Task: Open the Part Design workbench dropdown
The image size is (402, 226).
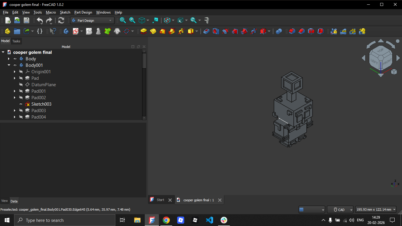Action: [x=92, y=21]
